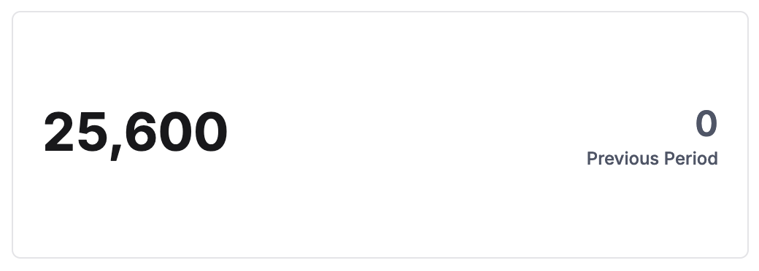This screenshot has height=271, width=759.
Task: Click the 600 portion of the total
Action: click(x=176, y=132)
